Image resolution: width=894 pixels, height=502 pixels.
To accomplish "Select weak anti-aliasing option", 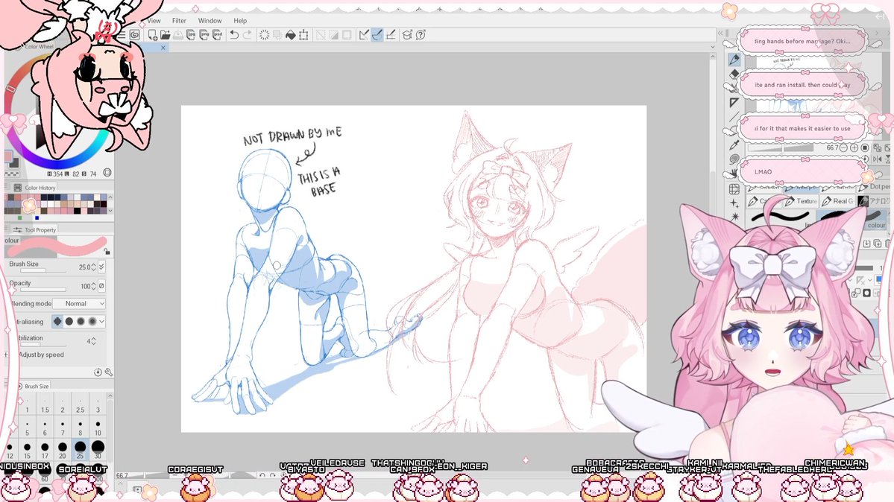I will click(69, 322).
